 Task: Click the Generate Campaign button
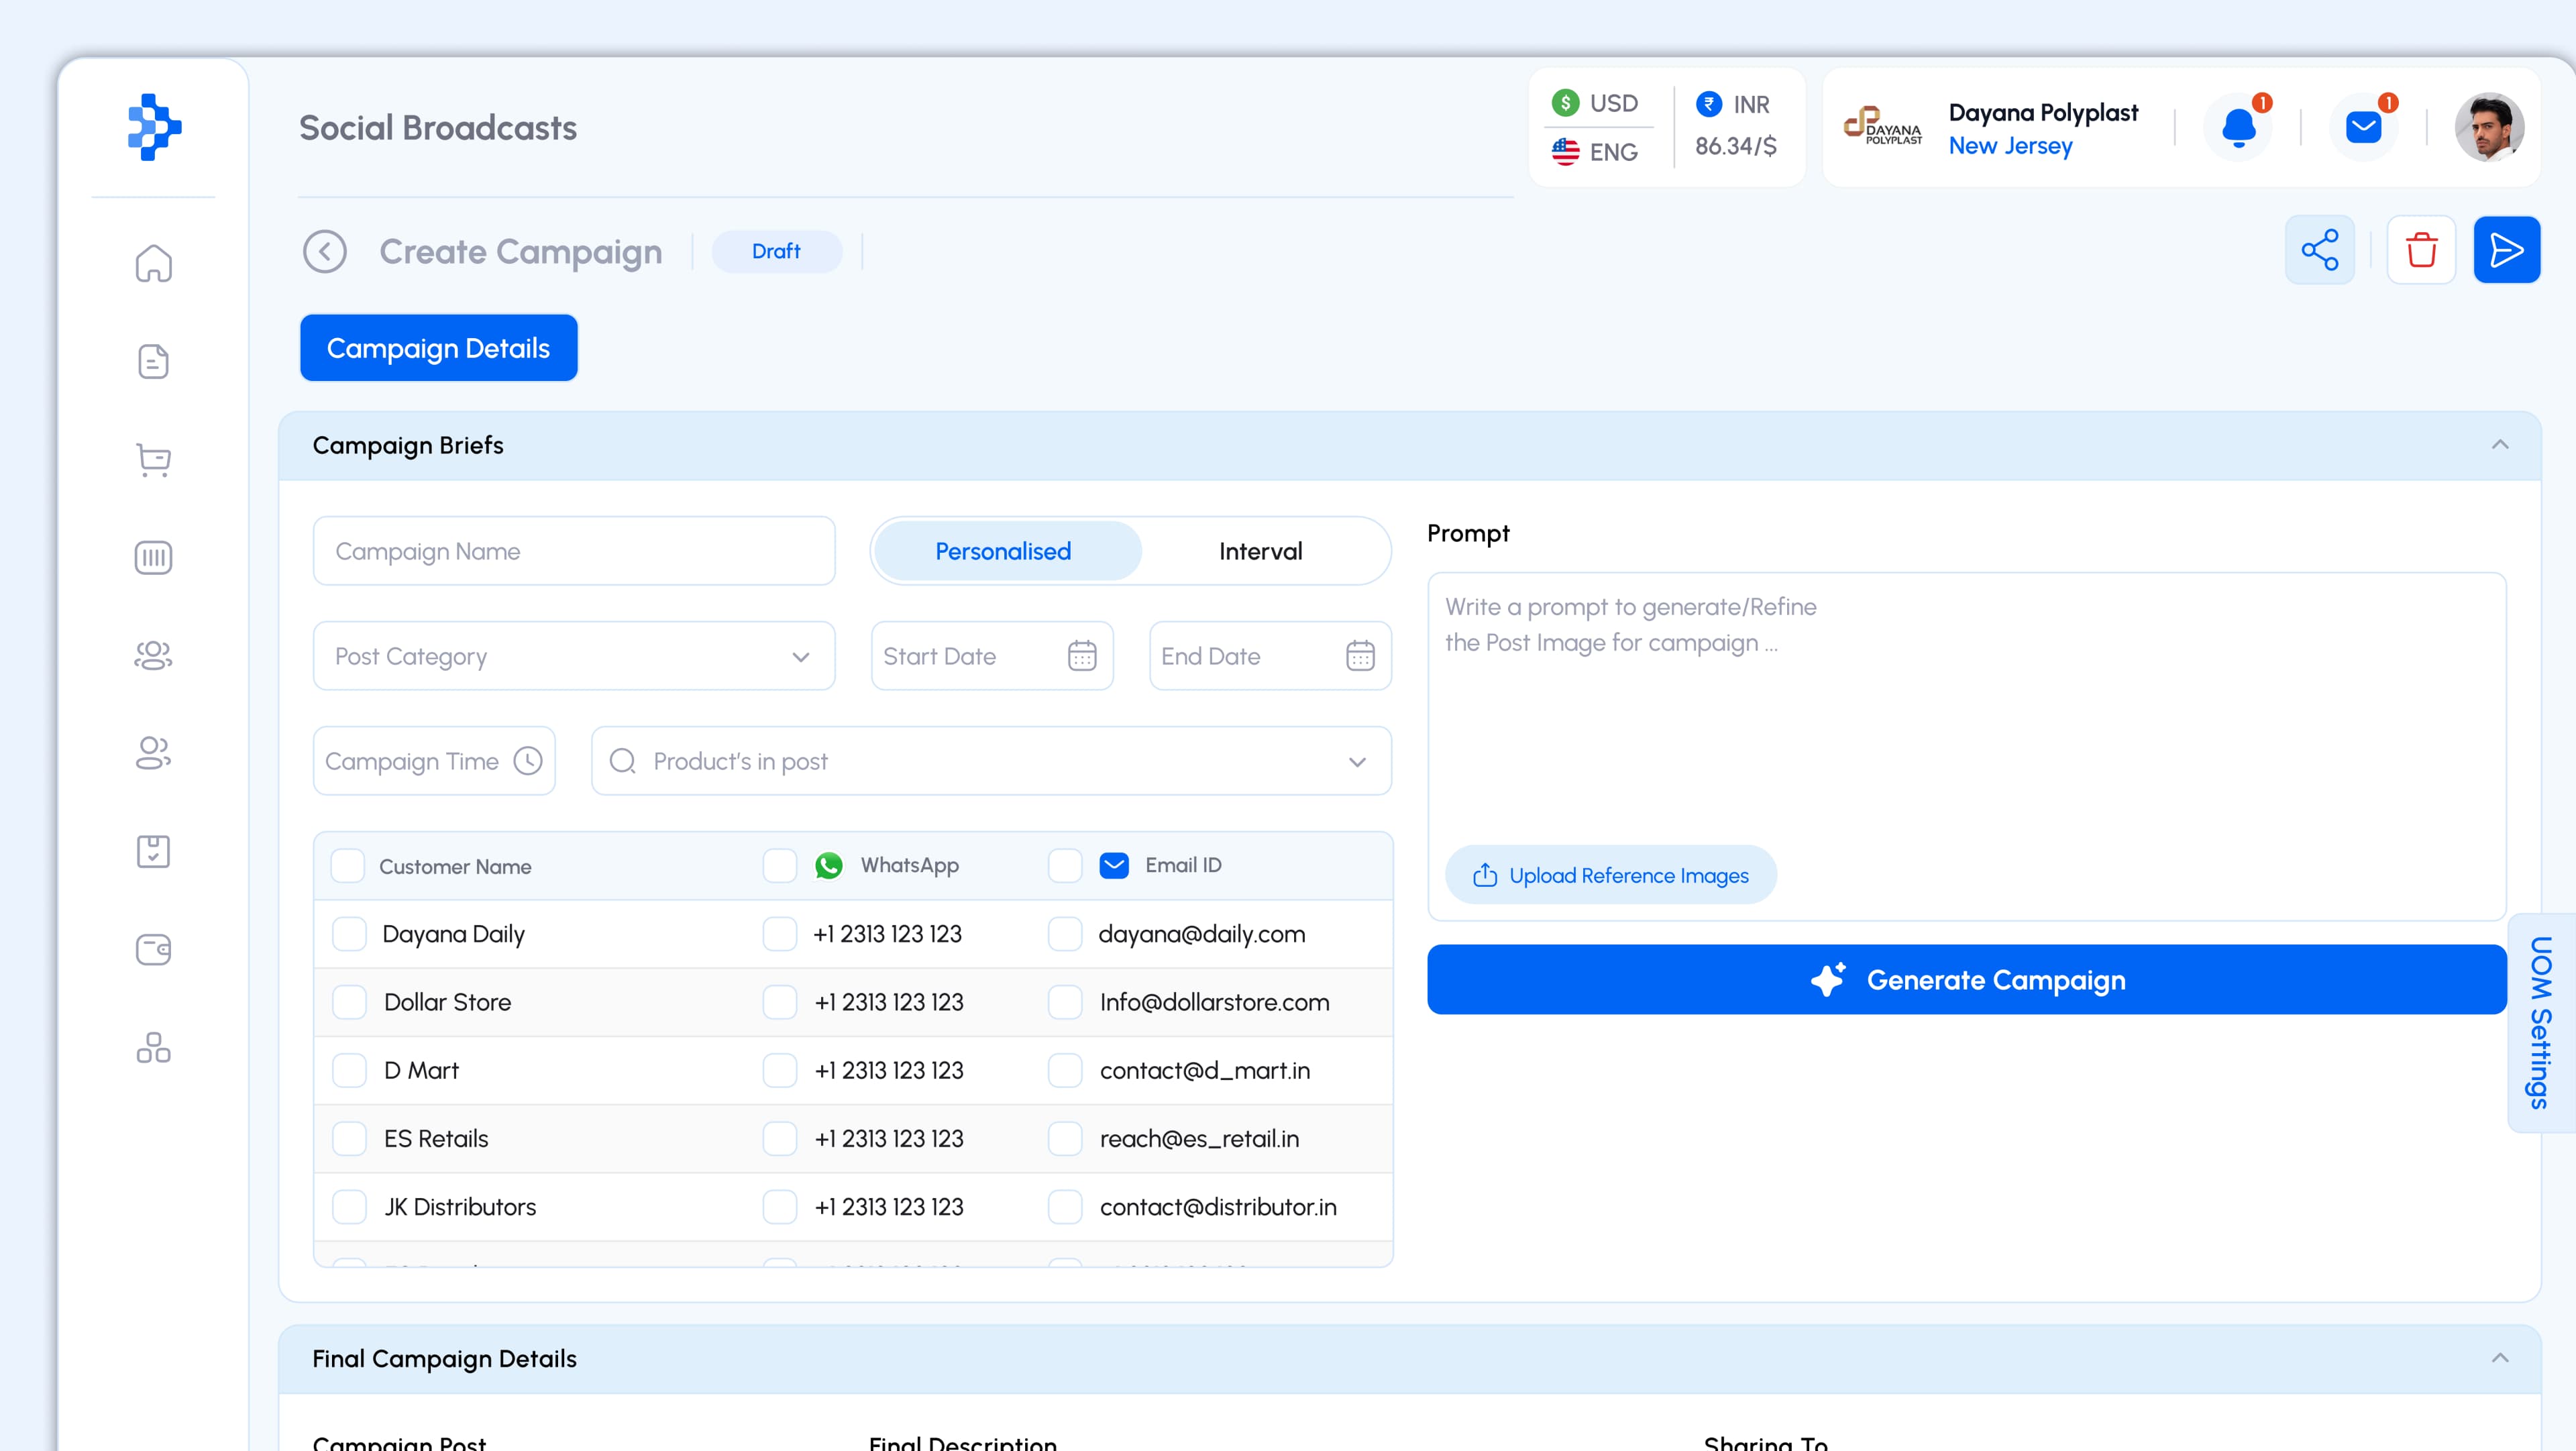pyautogui.click(x=1966, y=980)
